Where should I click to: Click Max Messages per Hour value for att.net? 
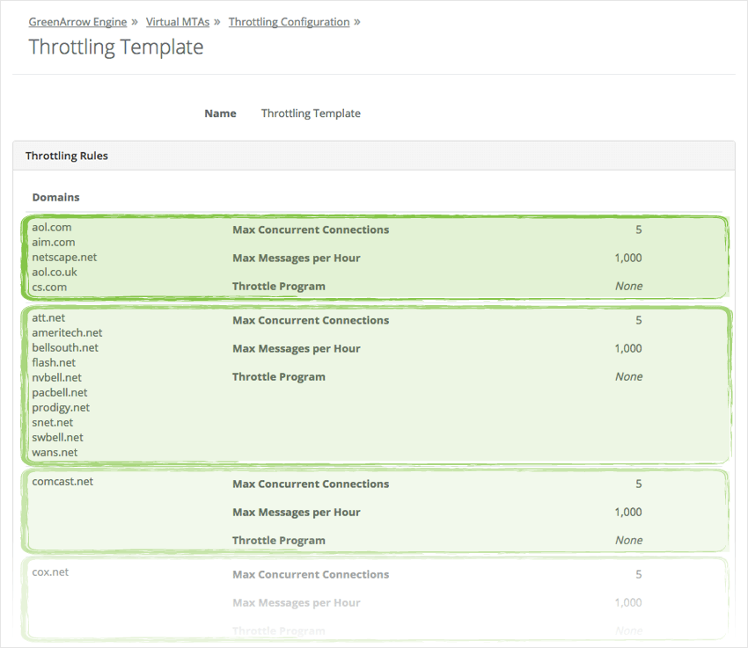click(627, 349)
